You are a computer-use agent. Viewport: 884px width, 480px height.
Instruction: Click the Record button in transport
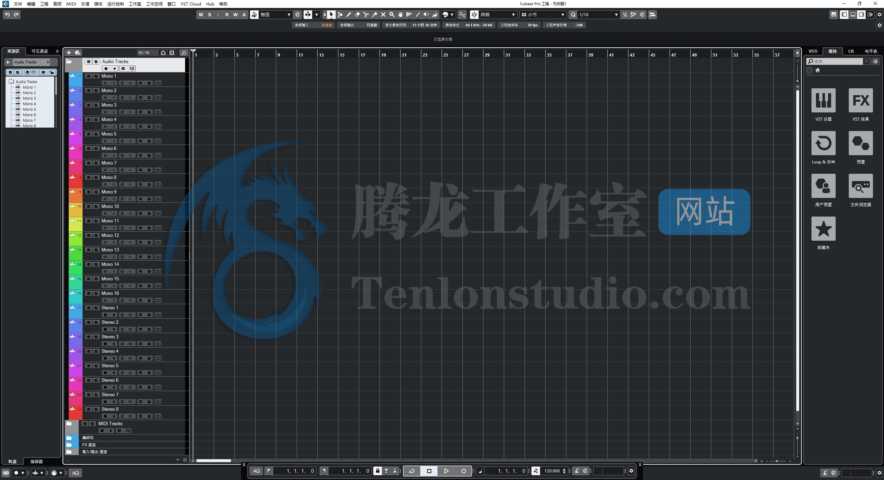coord(463,471)
